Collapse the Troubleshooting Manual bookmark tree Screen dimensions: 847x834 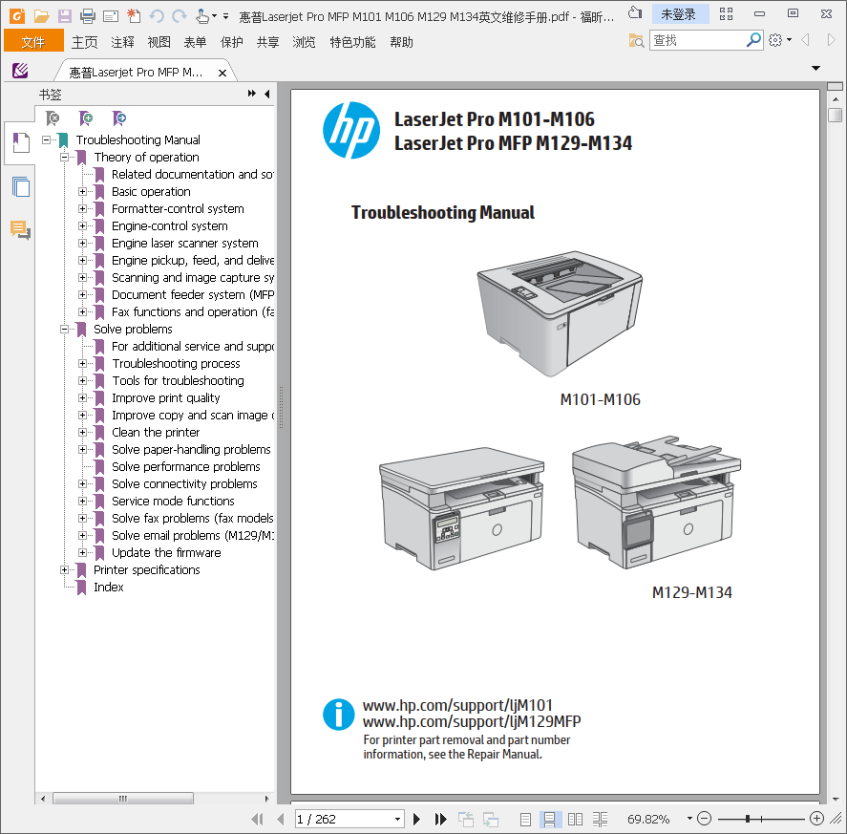[47, 140]
